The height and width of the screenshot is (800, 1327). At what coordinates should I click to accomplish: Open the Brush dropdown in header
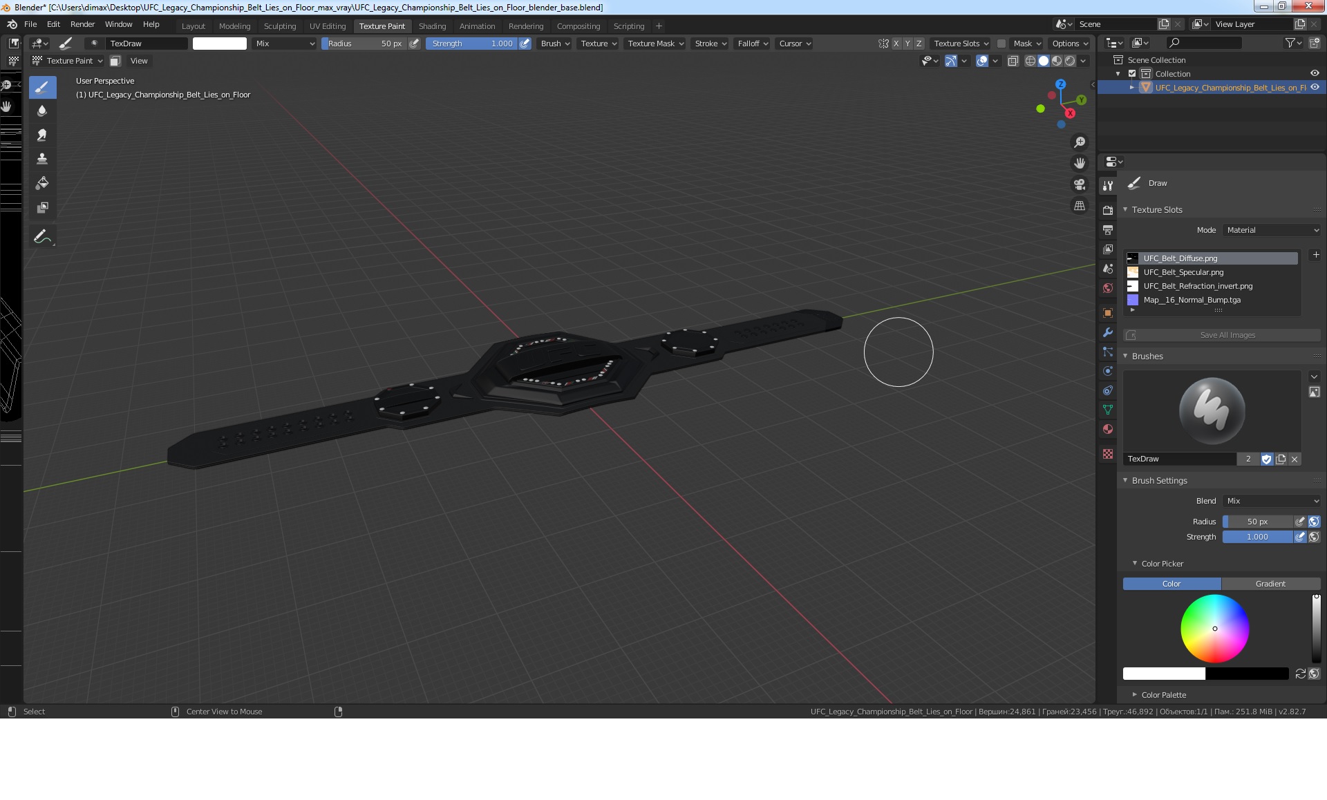555,44
